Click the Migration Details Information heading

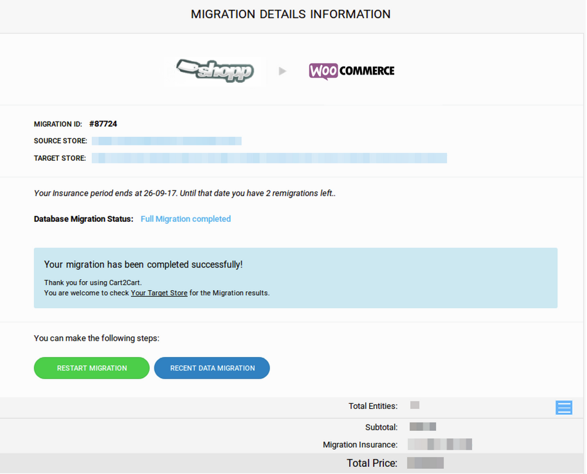[291, 14]
